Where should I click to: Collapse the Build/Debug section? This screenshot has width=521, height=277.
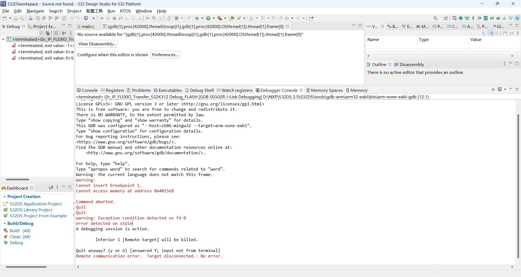click(5, 224)
